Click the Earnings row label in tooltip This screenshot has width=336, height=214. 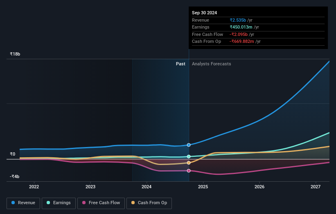click(x=201, y=27)
